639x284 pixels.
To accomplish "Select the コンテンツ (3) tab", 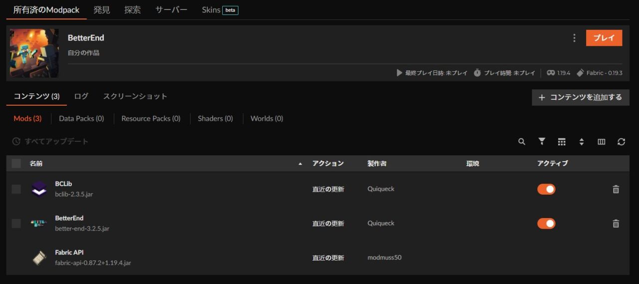I will coord(36,96).
